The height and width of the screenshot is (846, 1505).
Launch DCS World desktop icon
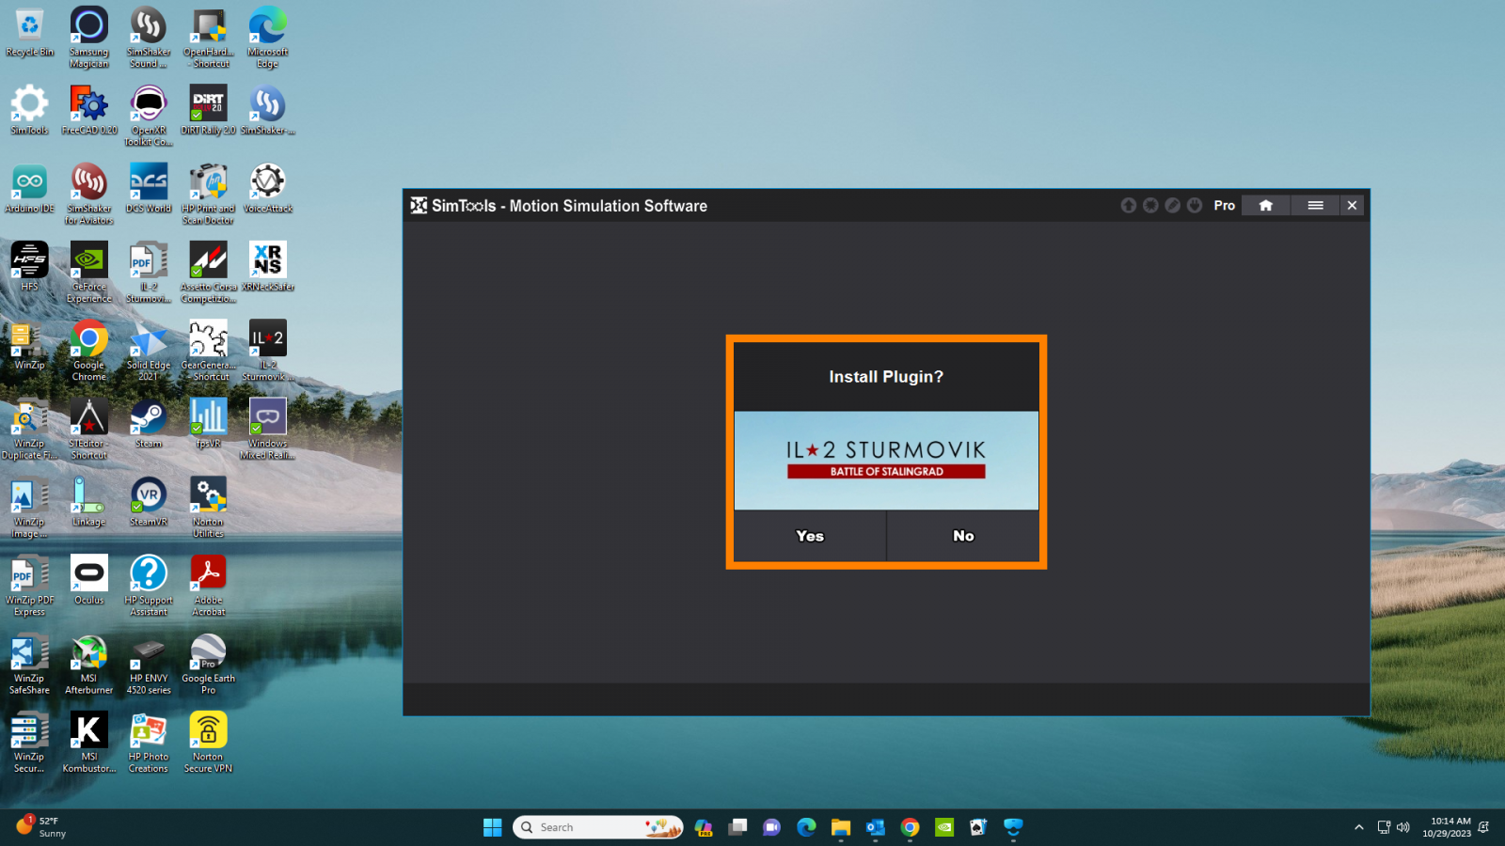[x=149, y=189]
